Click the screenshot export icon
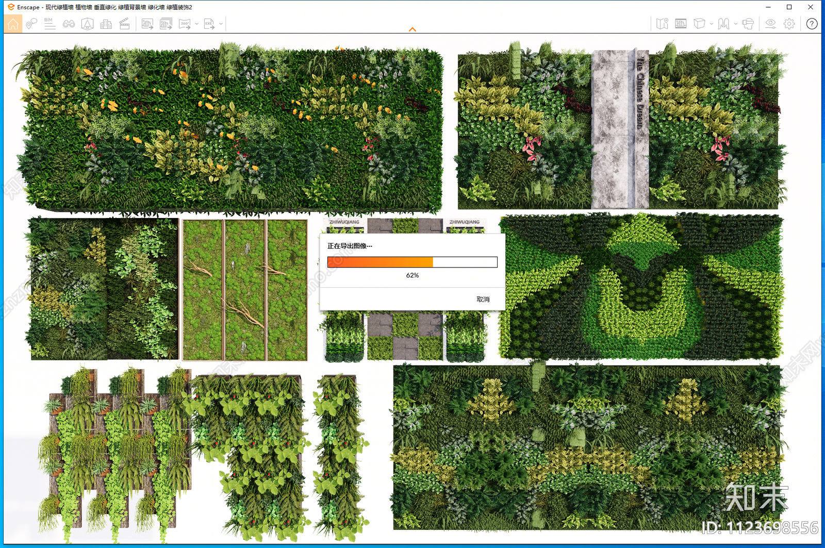The image size is (825, 548). [147, 24]
